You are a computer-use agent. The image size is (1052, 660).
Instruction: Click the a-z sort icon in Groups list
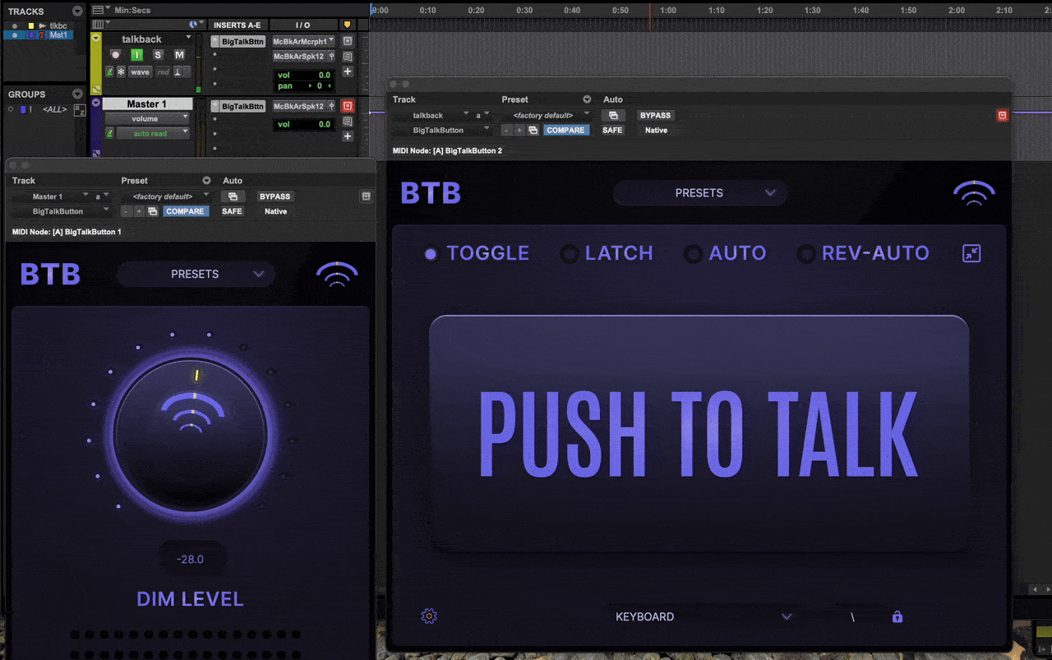[x=80, y=109]
